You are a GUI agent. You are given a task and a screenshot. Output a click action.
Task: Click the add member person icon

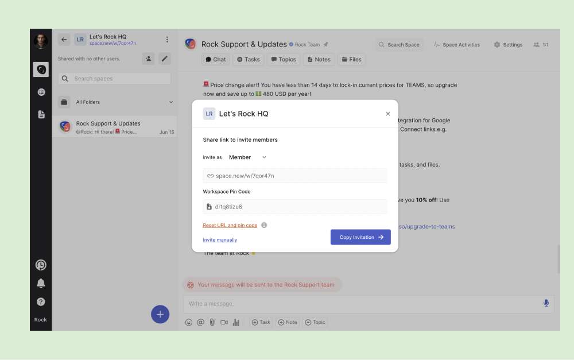click(x=148, y=59)
